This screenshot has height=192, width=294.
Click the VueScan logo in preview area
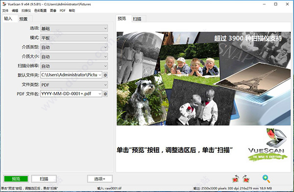(268, 145)
